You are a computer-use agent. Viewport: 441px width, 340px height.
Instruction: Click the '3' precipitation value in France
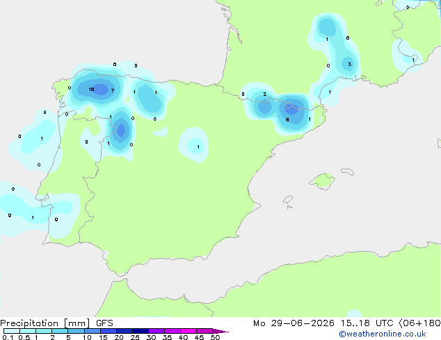pyautogui.click(x=349, y=65)
